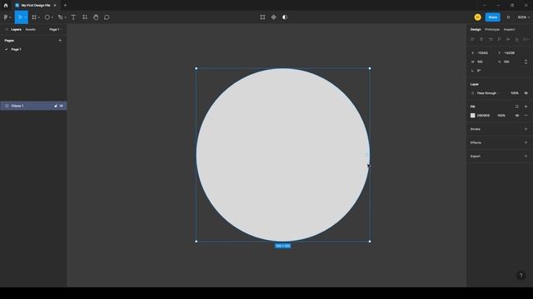Image resolution: width=533 pixels, height=299 pixels.
Task: Open the distribute spacing options
Action: point(526,39)
